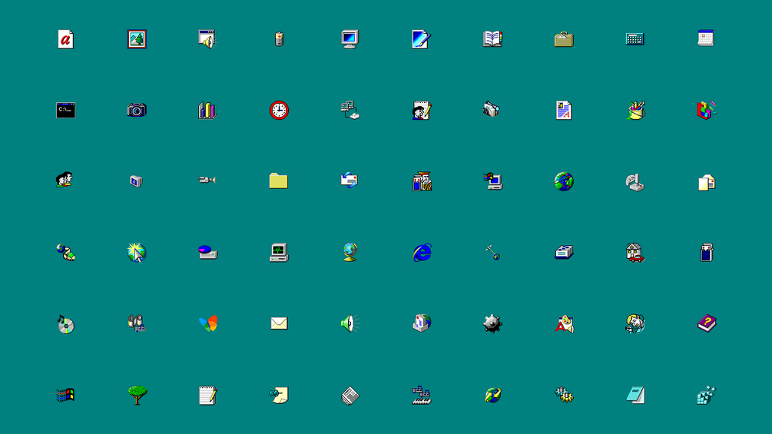Click the Windows flag logo icon
Viewport: 772px width, 434px height.
pos(65,395)
